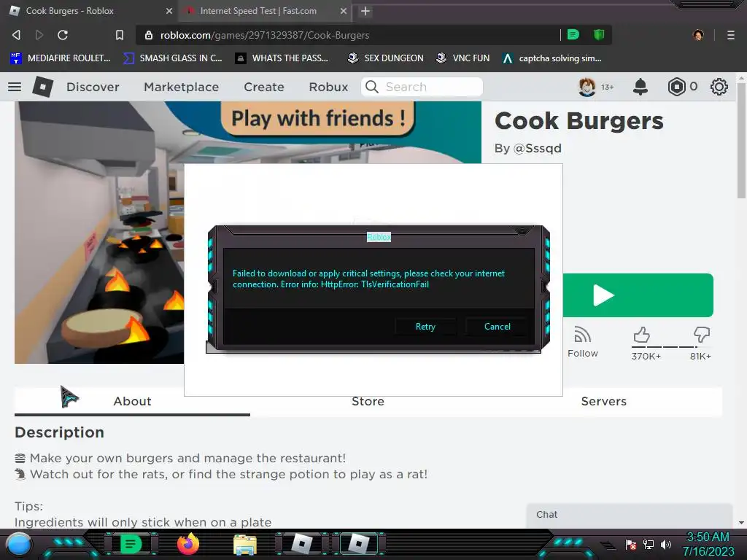The width and height of the screenshot is (747, 560).
Task: Open WHATS THE PASS... bookmark
Action: [x=282, y=58]
